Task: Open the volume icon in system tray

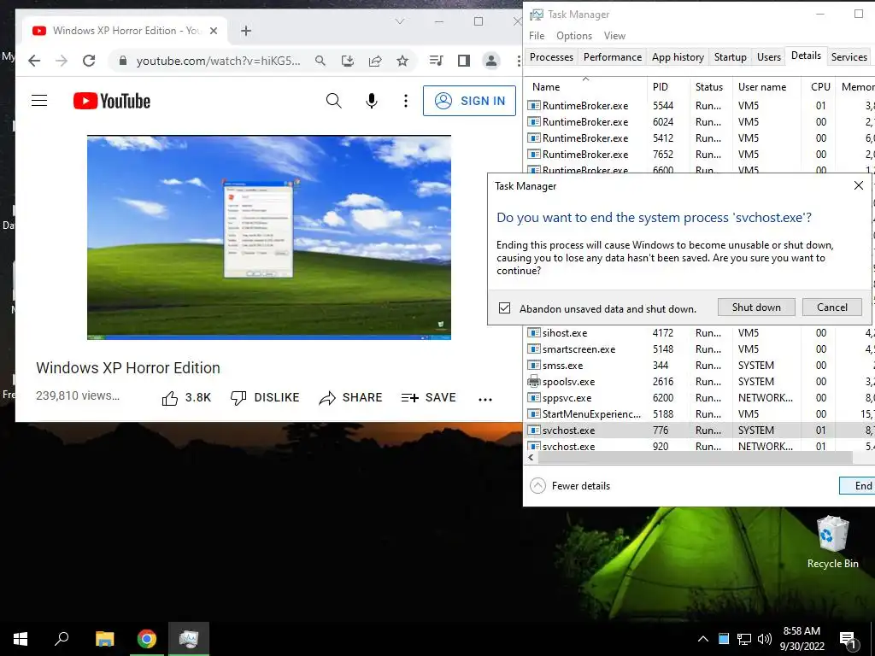Action: click(765, 639)
